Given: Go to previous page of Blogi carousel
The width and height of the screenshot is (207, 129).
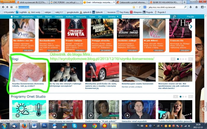Looking at the screenshot, I should pyautogui.click(x=173, y=59).
